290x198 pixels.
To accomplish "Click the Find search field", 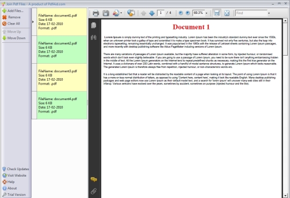I will click(x=251, y=13).
